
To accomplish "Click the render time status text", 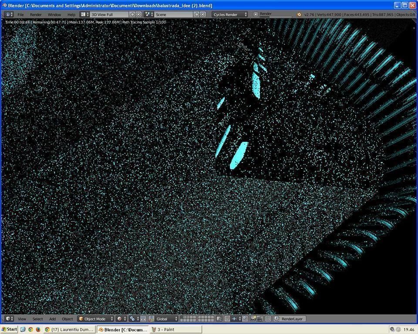I will [x=85, y=22].
